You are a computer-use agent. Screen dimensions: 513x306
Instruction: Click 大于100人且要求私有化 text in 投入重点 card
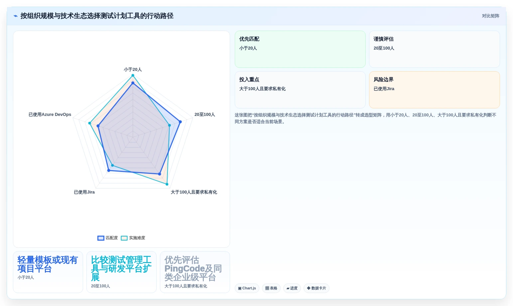click(262, 89)
